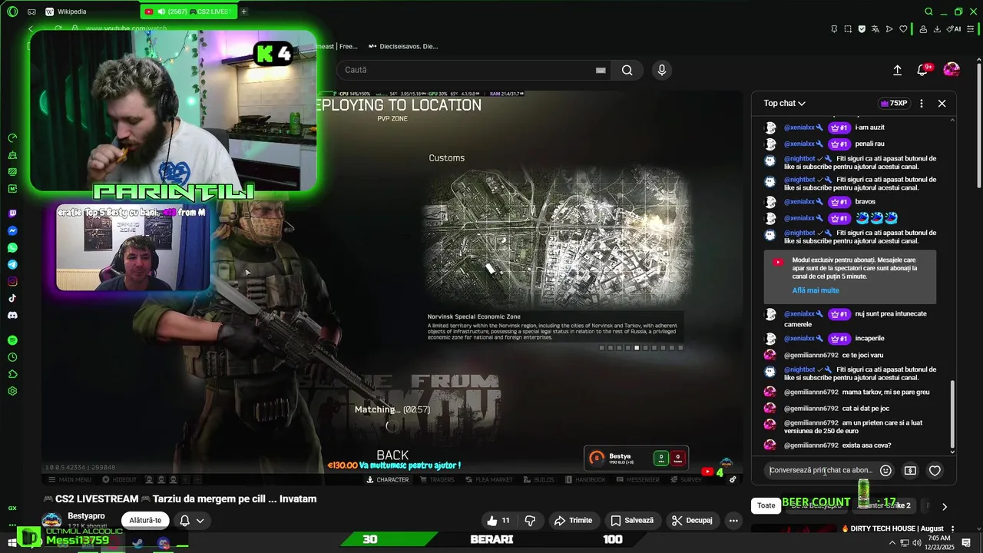Like the video with thumbs up

click(498, 520)
